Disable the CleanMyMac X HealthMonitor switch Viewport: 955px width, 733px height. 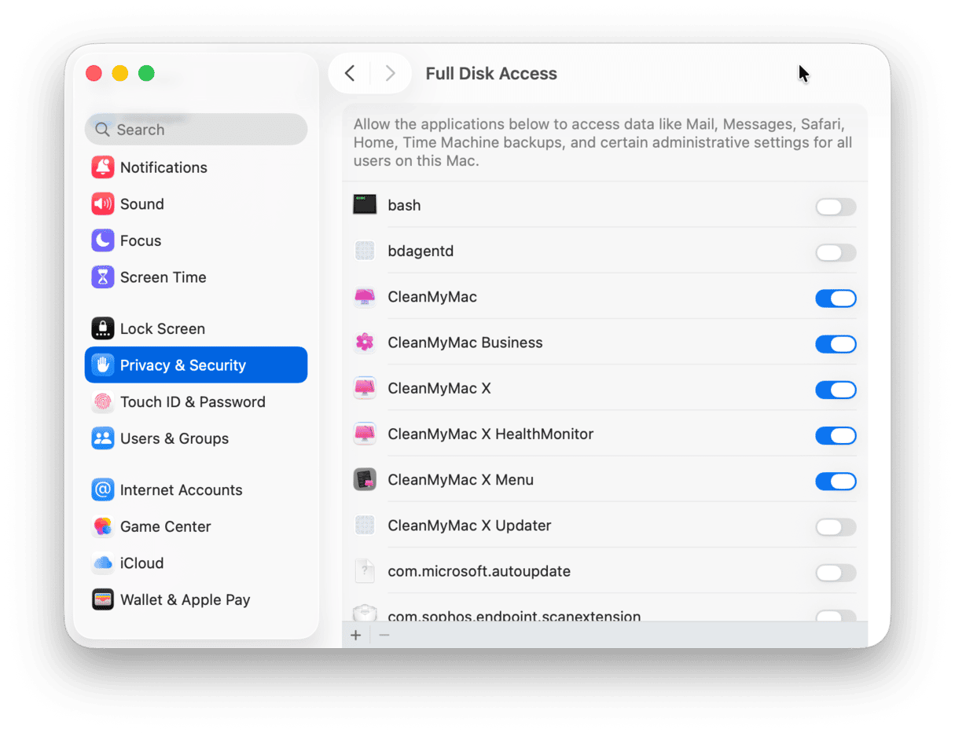pyautogui.click(x=836, y=435)
